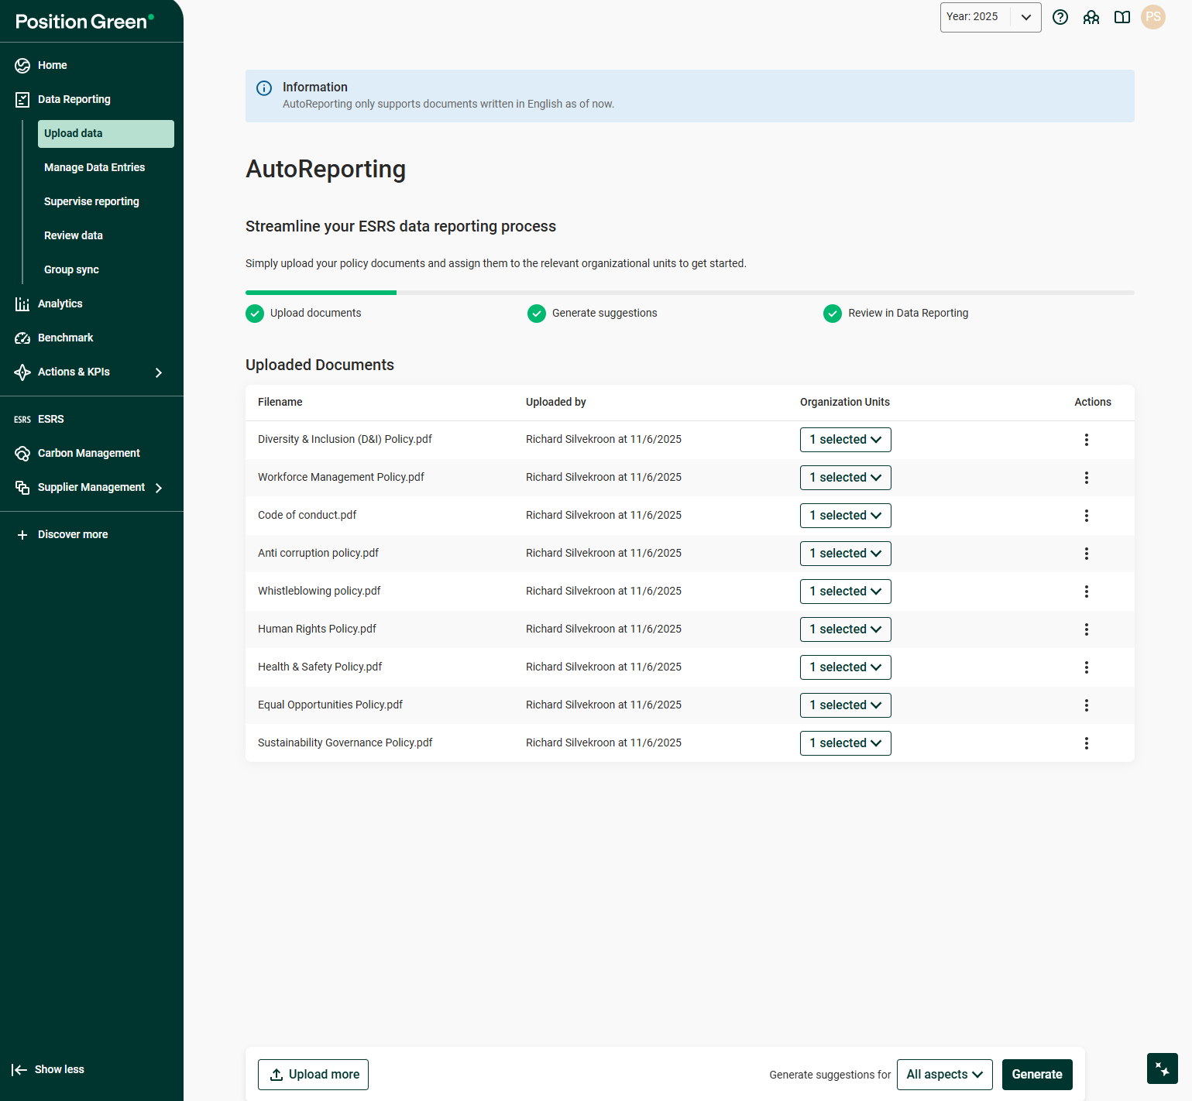Viewport: 1192px width, 1101px height.
Task: Open the Year 2025 dropdown
Action: [990, 17]
